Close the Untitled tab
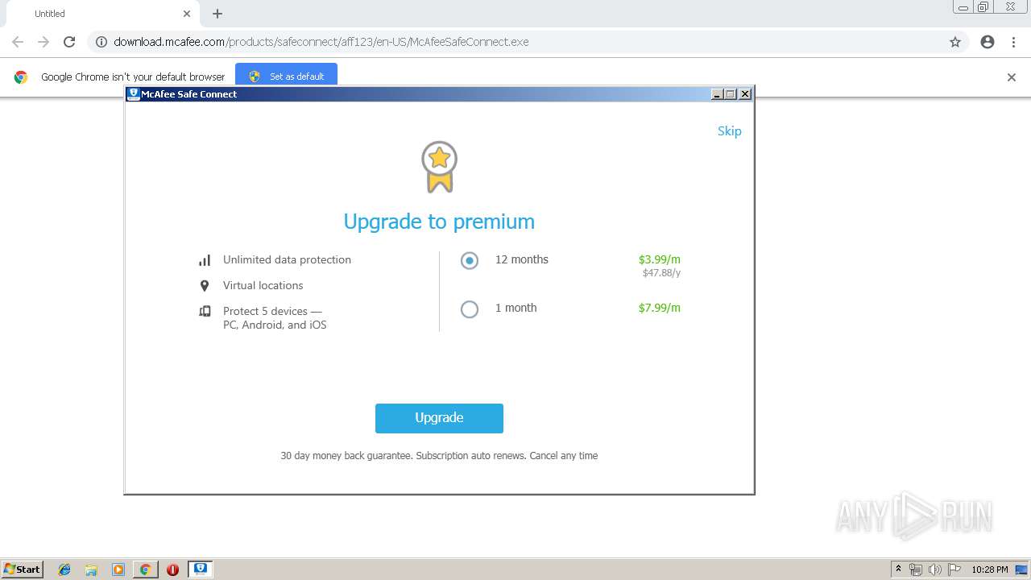Viewport: 1031px width, 580px height. (x=187, y=14)
